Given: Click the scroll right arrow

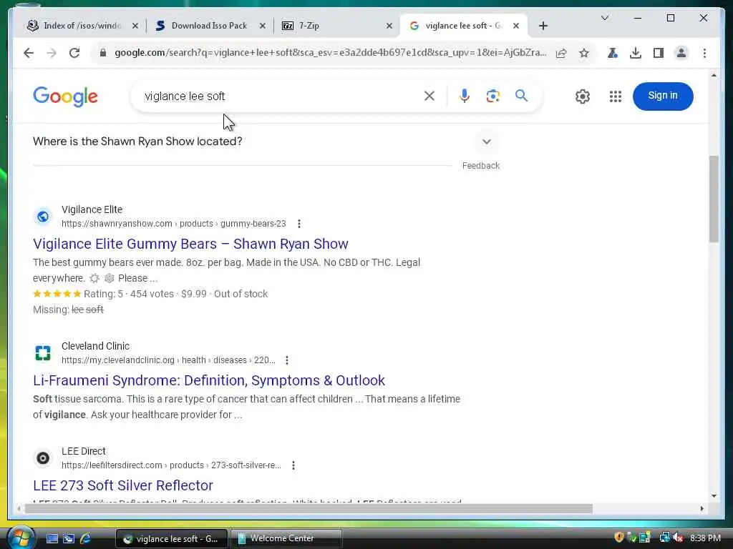Looking at the screenshot, I should (702, 508).
